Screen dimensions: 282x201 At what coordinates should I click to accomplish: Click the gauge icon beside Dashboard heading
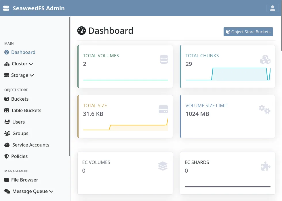click(82, 31)
